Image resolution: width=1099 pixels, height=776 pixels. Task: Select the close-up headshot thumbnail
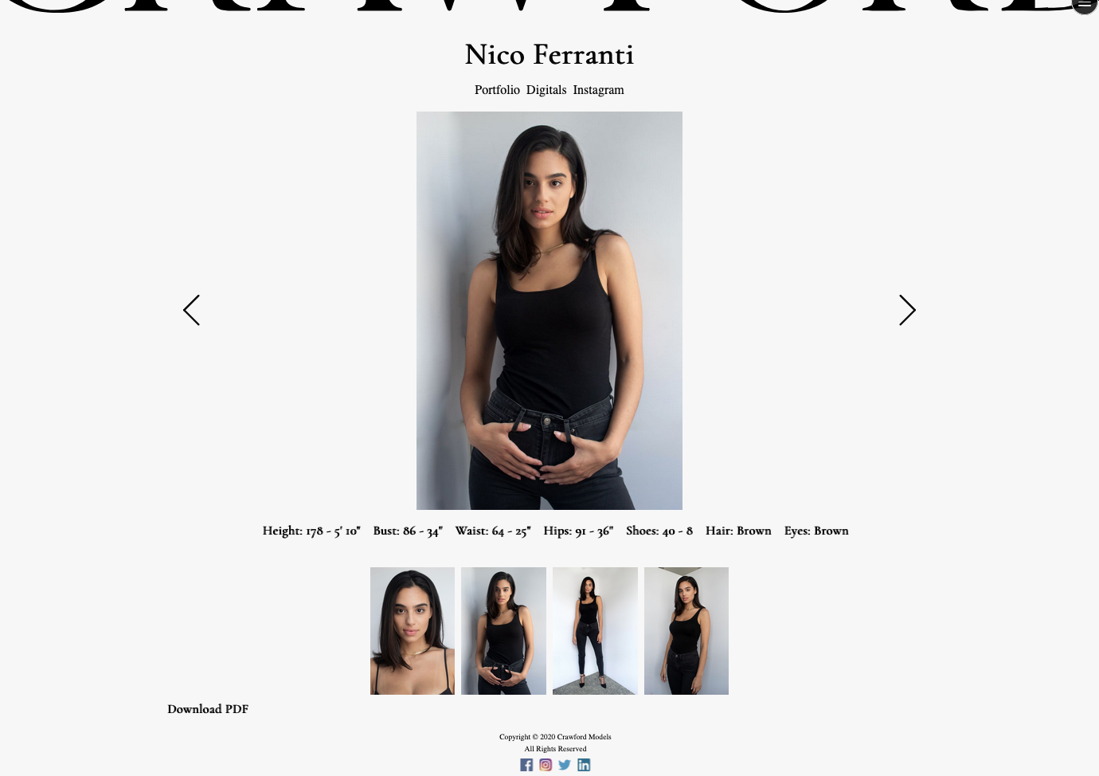(413, 631)
